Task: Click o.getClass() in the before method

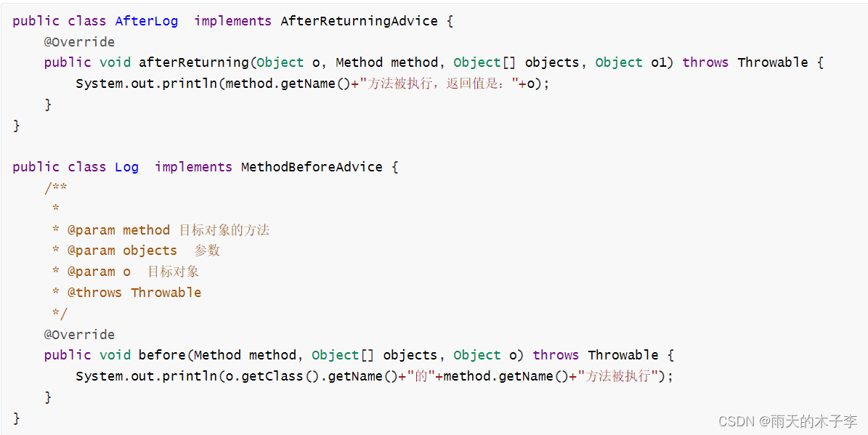Action: tap(272, 376)
